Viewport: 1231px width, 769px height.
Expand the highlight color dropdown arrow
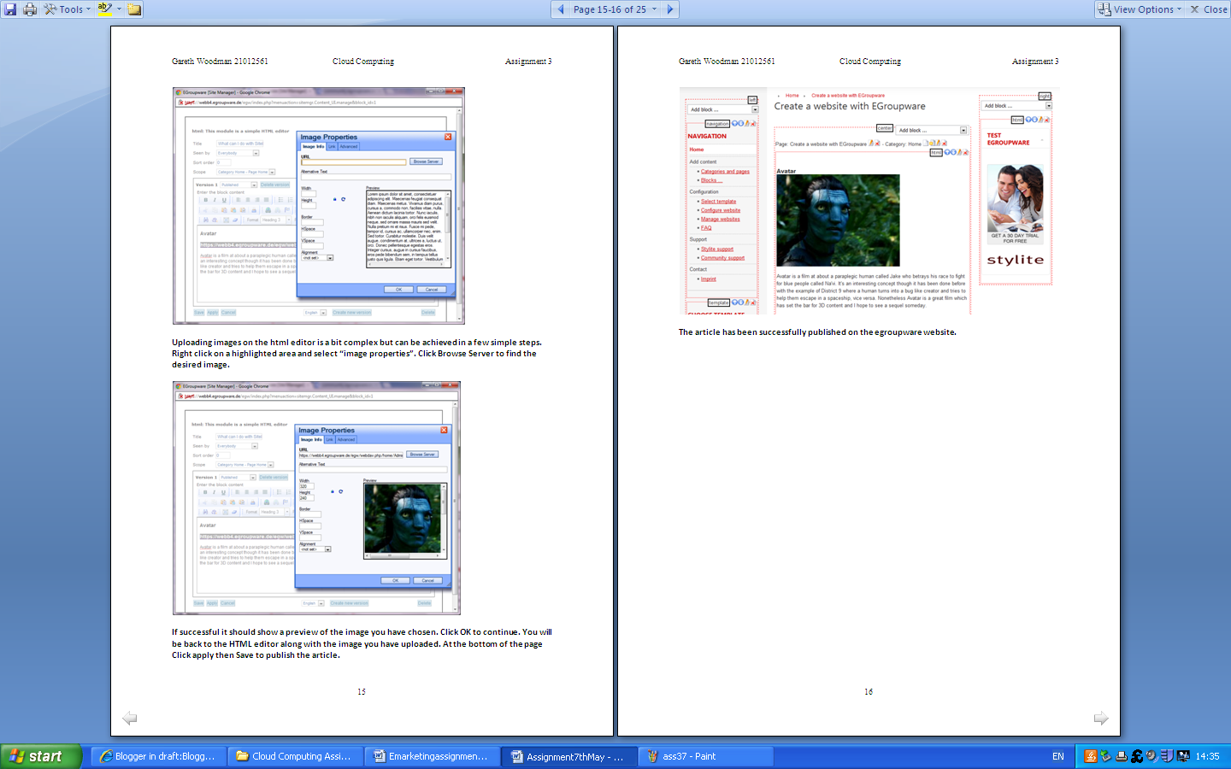pyautogui.click(x=119, y=9)
